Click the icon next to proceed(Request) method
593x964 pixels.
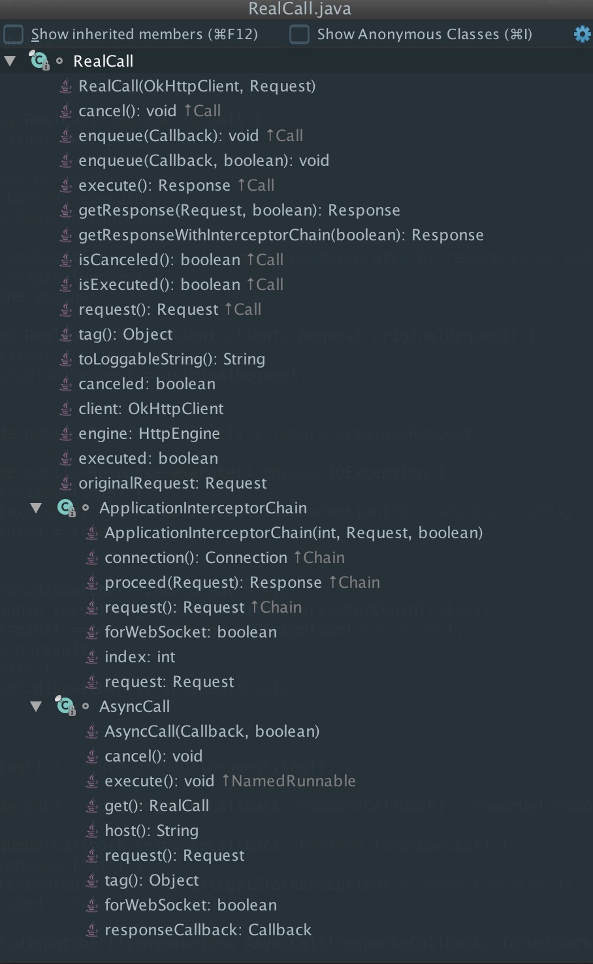92,582
